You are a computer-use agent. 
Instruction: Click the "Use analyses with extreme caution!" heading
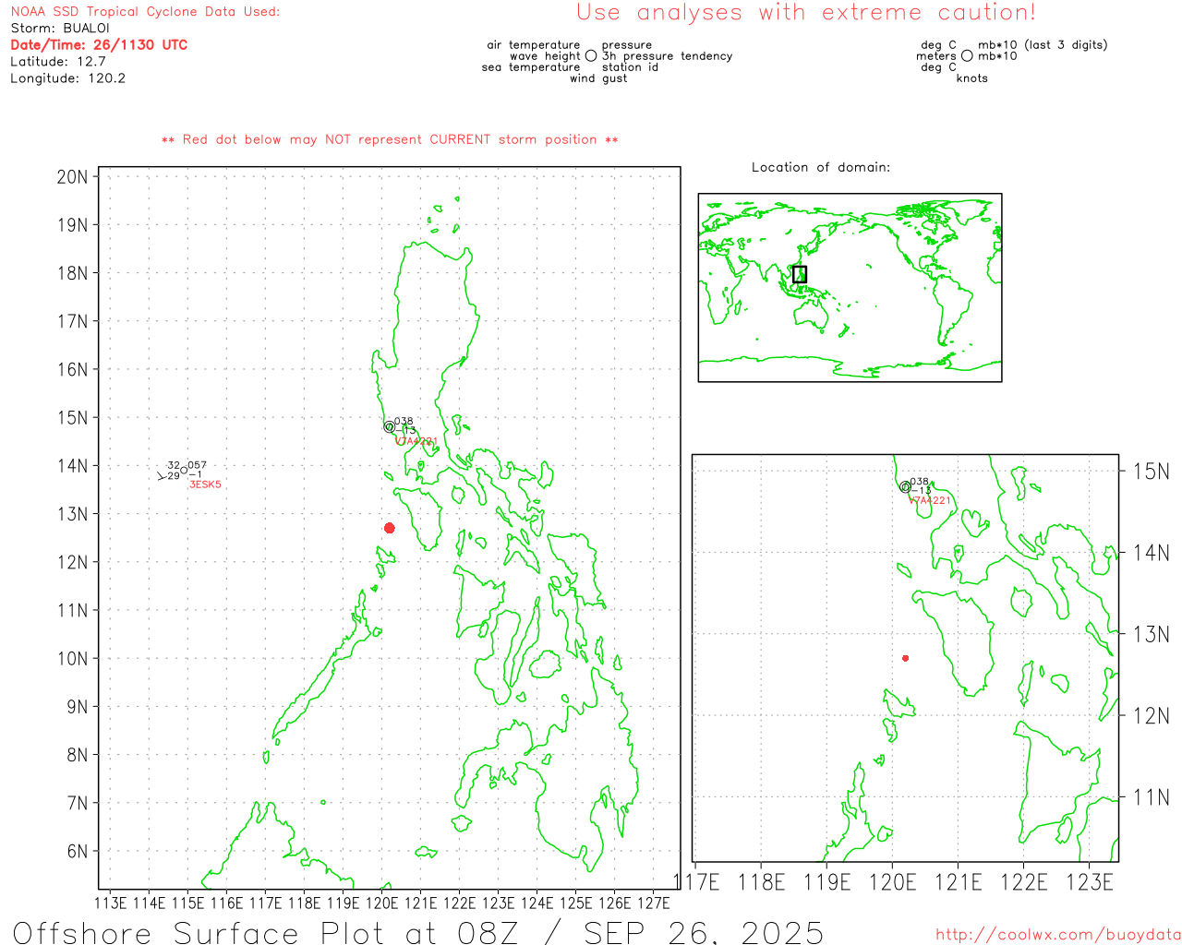tap(806, 12)
